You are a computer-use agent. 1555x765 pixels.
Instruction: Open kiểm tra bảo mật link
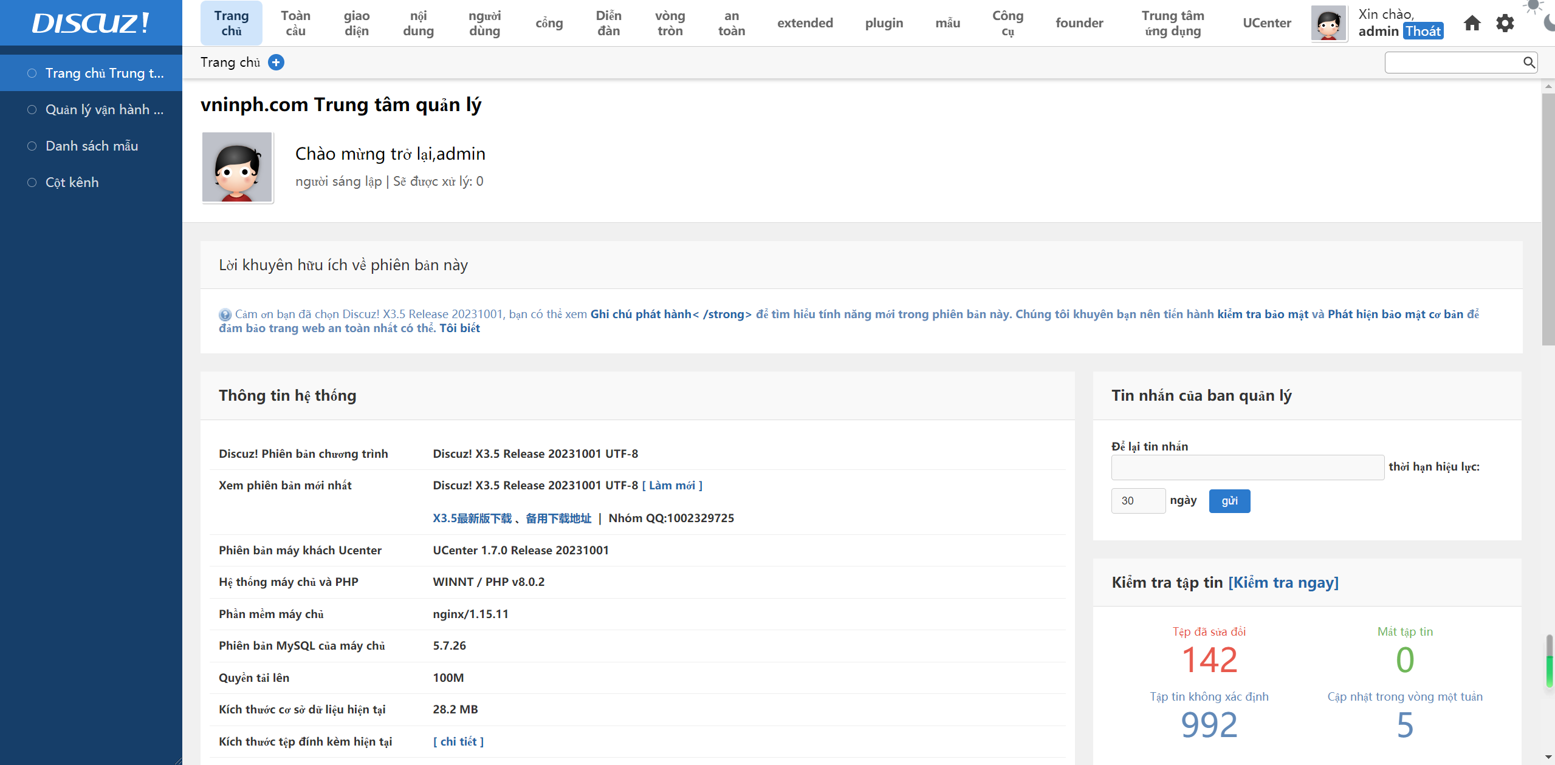tap(1262, 314)
